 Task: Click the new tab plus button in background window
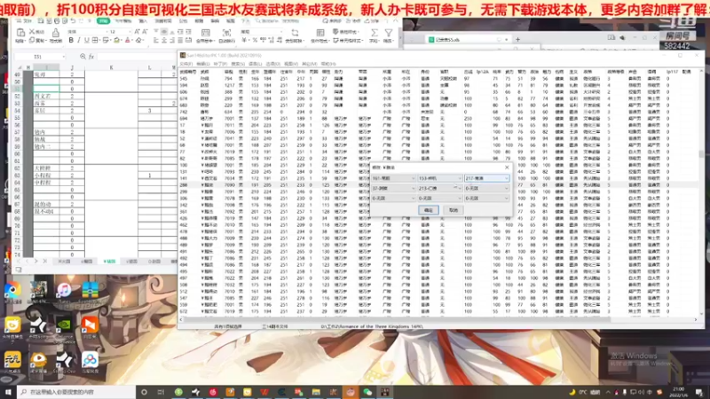point(517,39)
